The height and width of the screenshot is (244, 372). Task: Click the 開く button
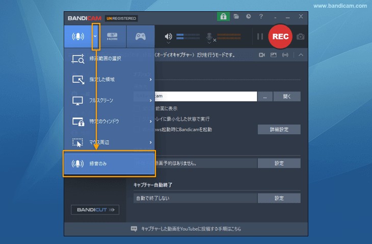pyautogui.click(x=287, y=96)
